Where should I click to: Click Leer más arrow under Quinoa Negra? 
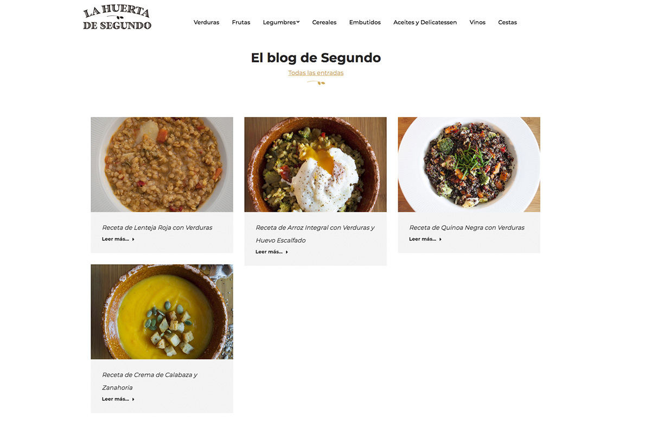pos(441,239)
